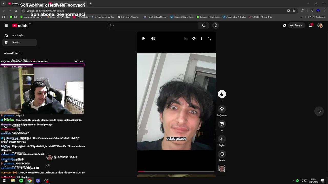Open Discord from the taskbar

[38, 181]
